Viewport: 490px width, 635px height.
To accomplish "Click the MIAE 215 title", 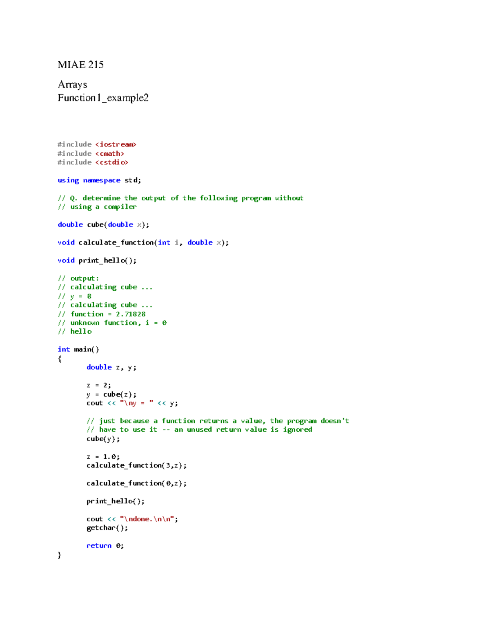I will tap(80, 64).
